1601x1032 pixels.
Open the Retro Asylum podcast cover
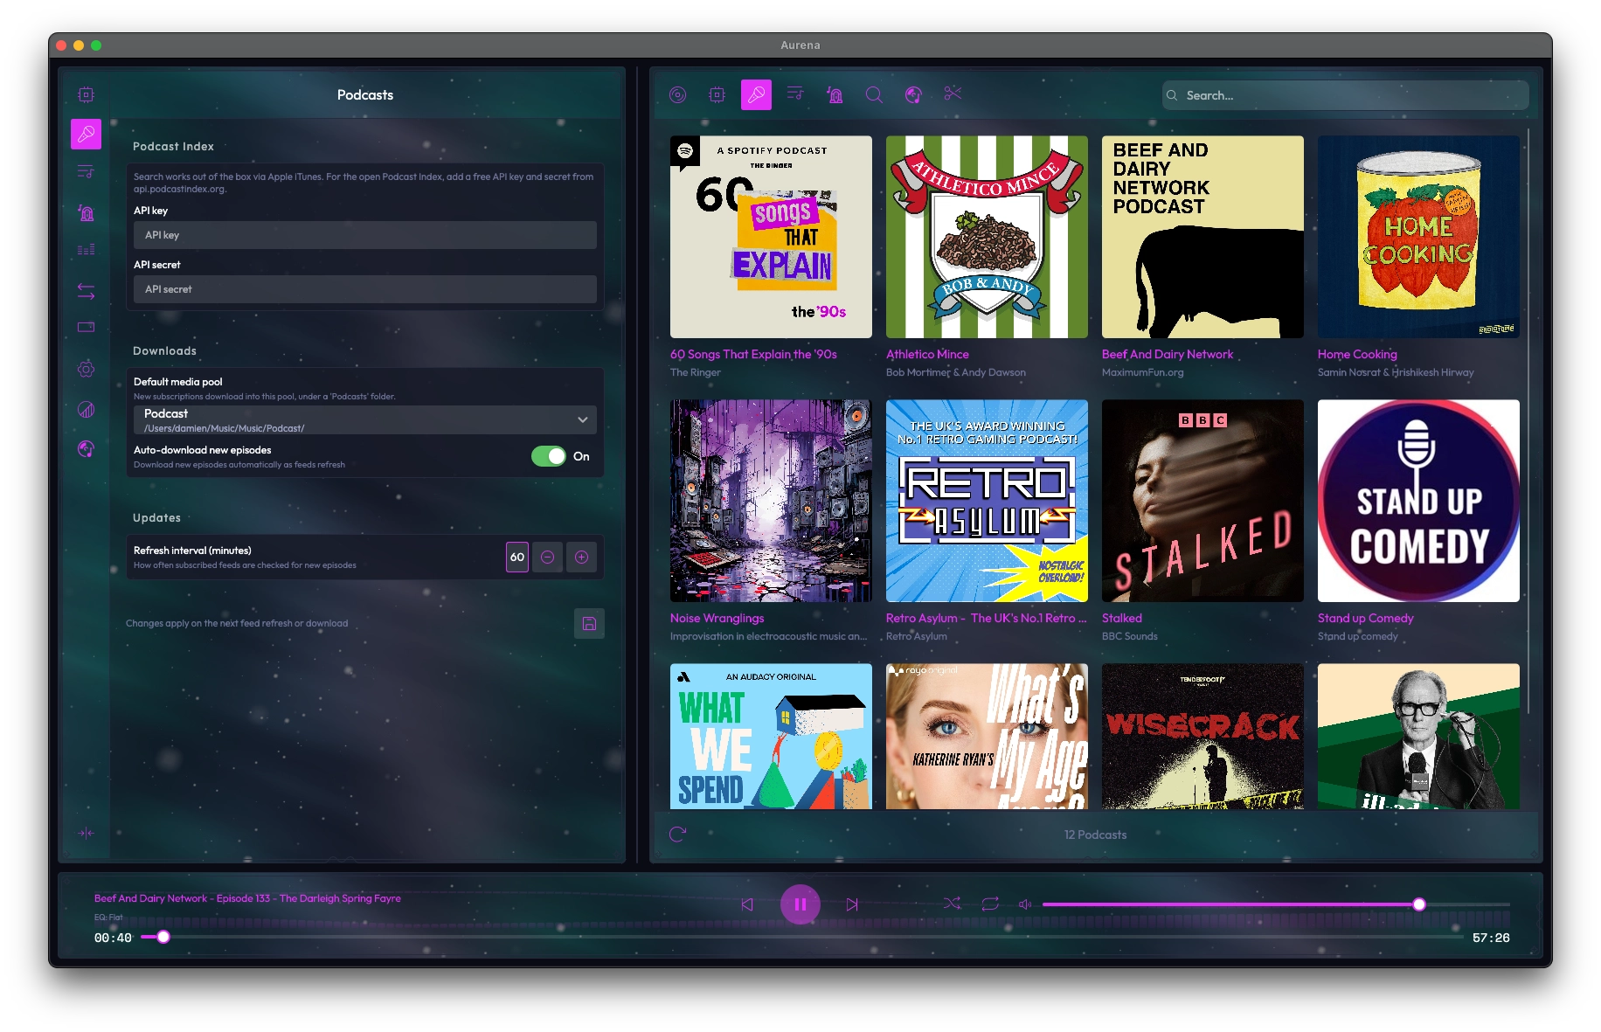pyautogui.click(x=987, y=501)
